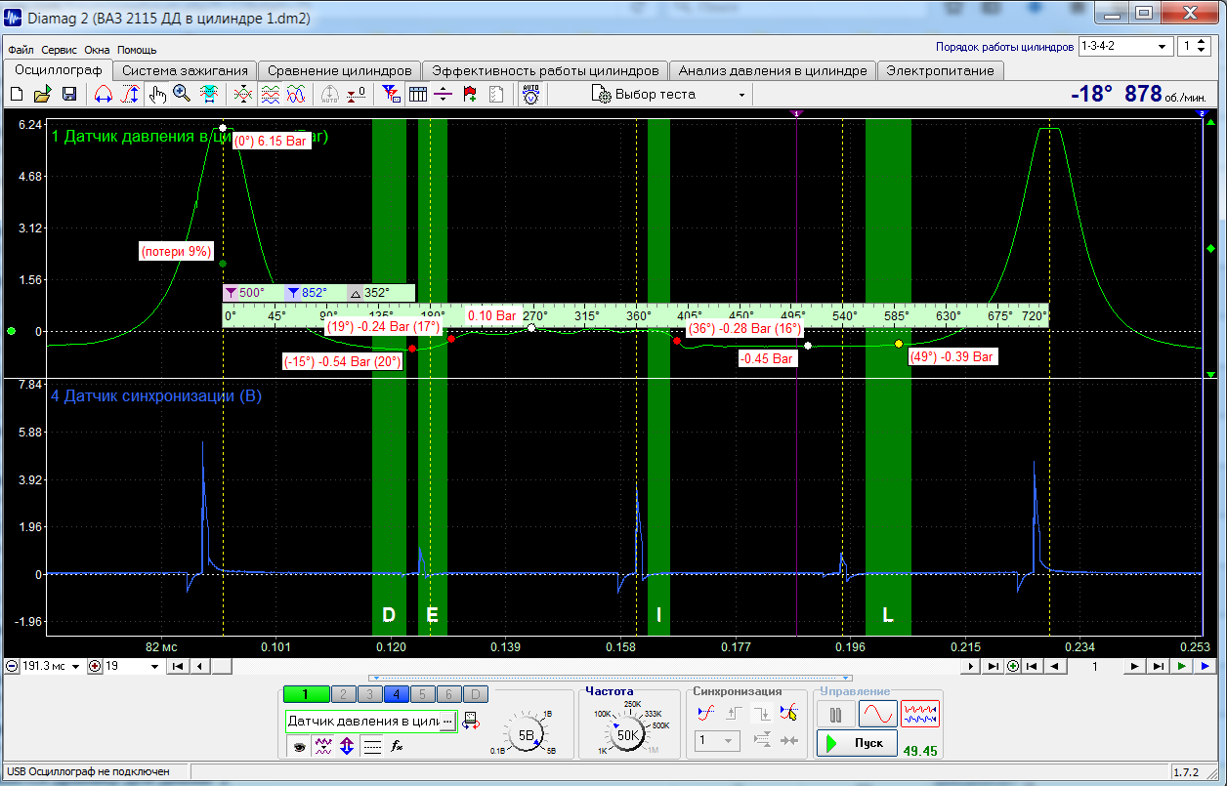Viewport: 1227px width, 786px height.
Task: Click the blue vertical invert arrows icon
Action: click(x=347, y=747)
